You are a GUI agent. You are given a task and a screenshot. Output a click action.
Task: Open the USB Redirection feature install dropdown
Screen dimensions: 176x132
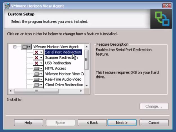38,63
